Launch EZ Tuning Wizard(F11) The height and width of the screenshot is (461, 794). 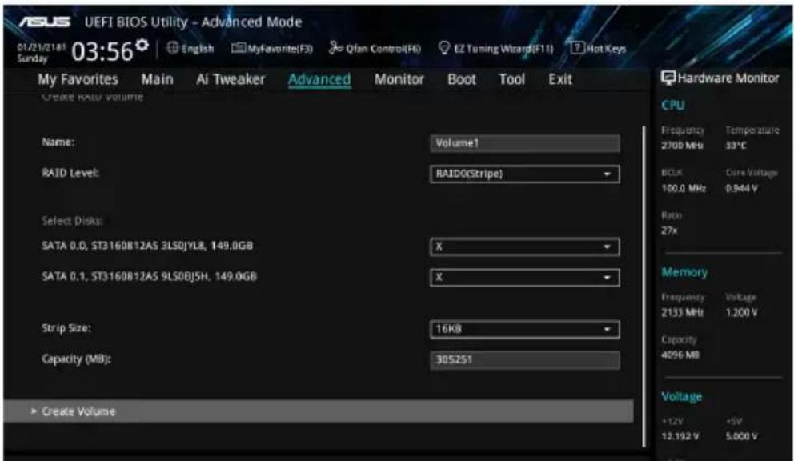[x=496, y=48]
